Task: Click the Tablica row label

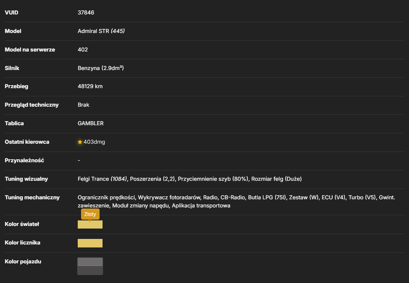Action: pos(14,123)
